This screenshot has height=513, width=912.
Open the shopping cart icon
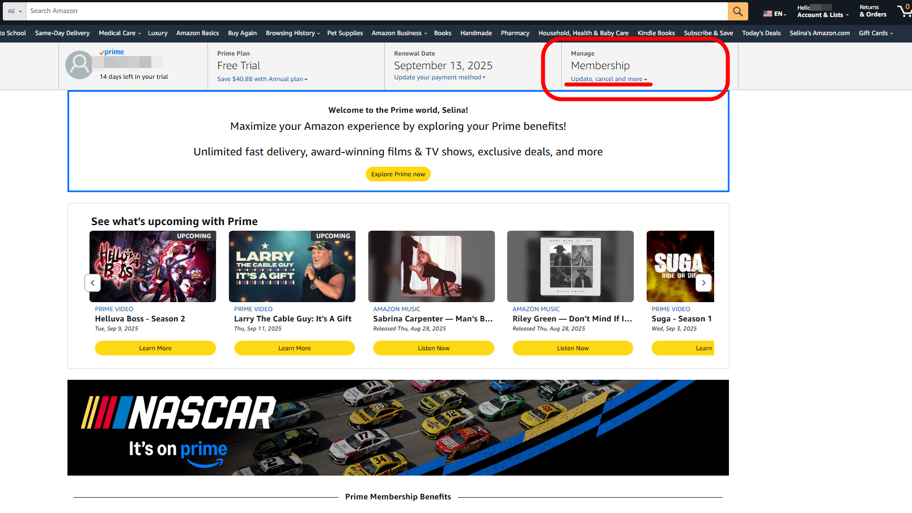[904, 11]
